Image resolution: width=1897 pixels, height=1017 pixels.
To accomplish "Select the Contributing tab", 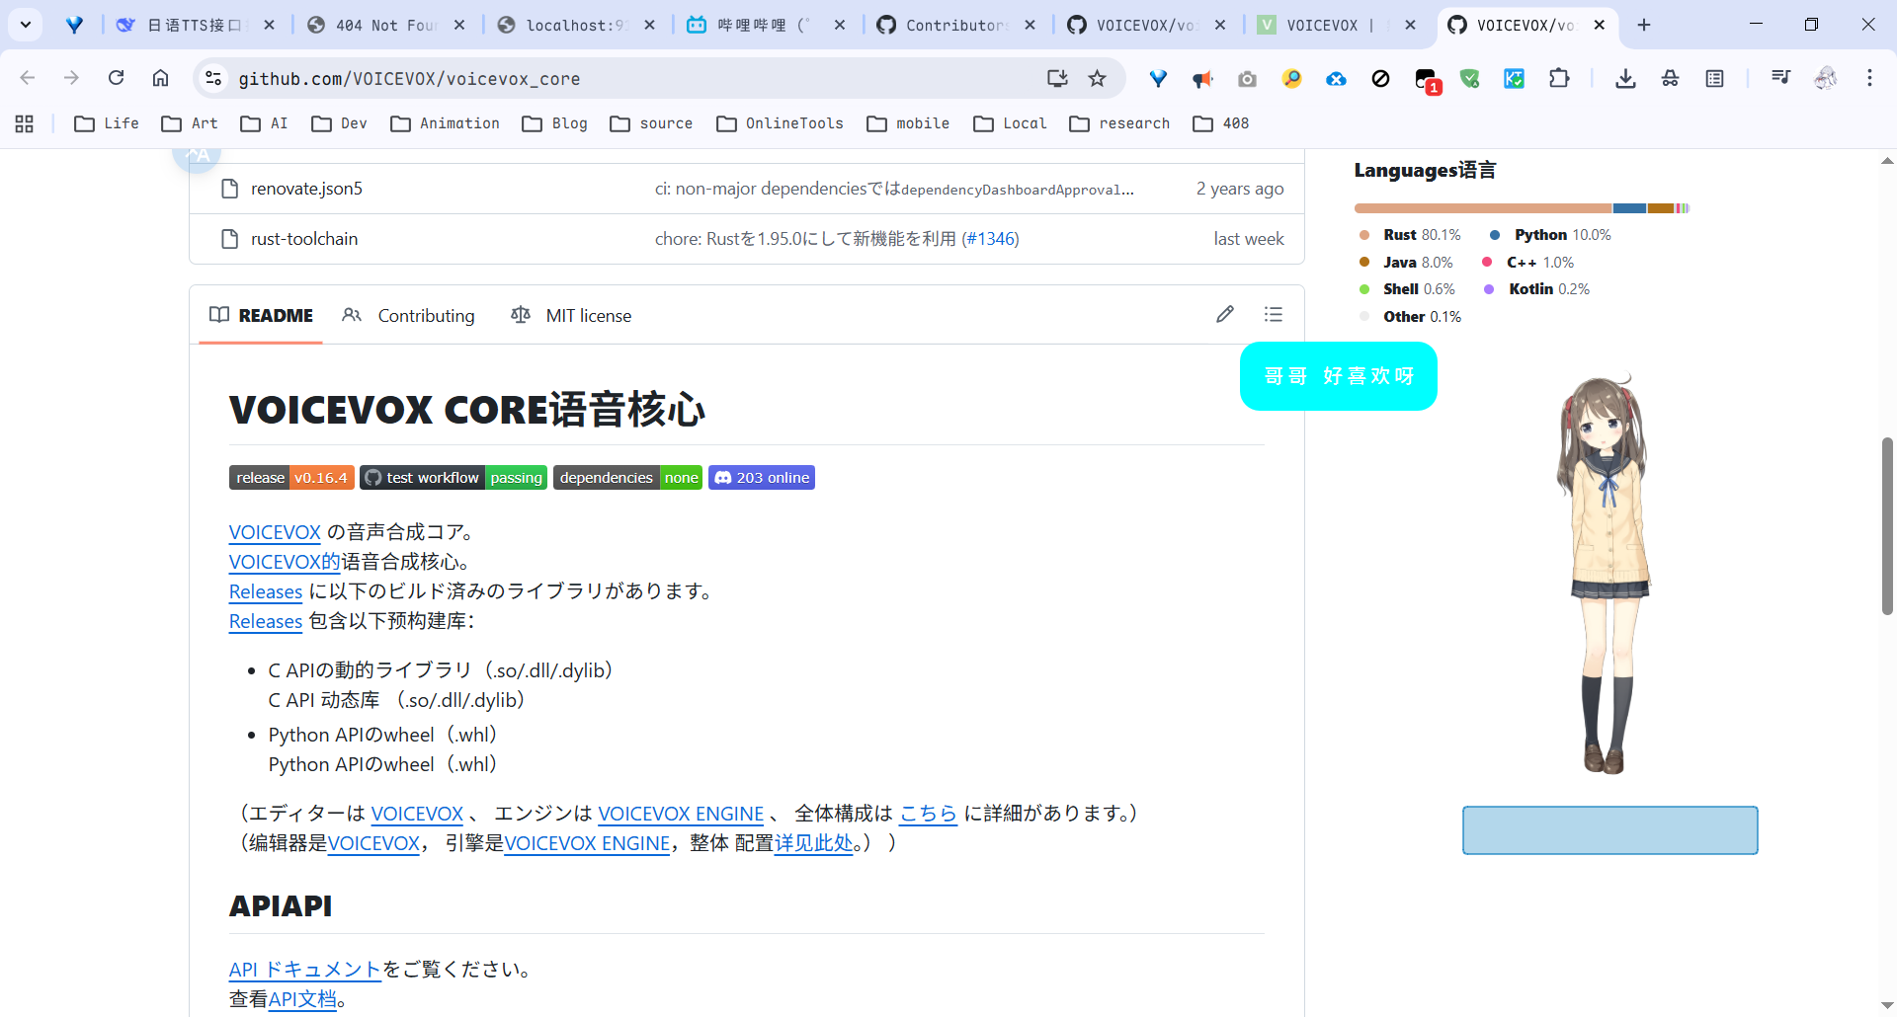I will (x=408, y=315).
